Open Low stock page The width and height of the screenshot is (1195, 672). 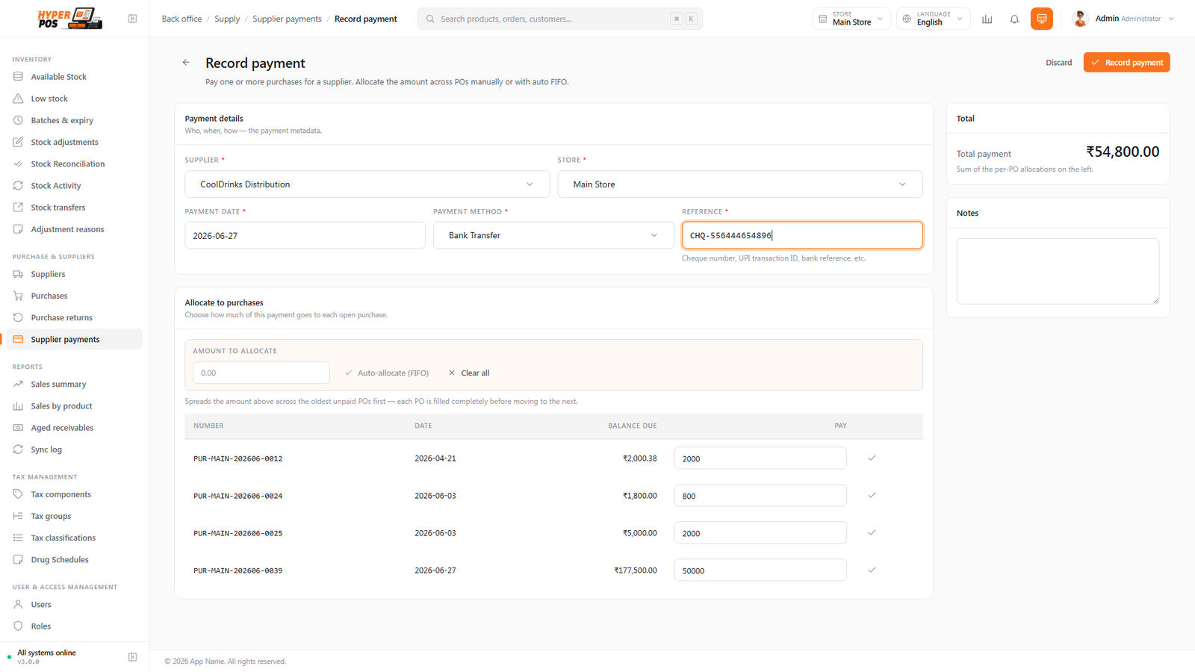74,99
